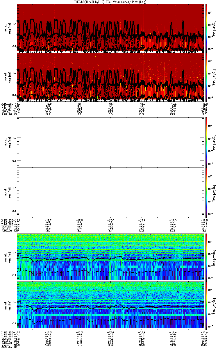Screen dimensions: 218x349
Task: Click the THA B-parallel spectrogram panel
Action: [110, 77]
